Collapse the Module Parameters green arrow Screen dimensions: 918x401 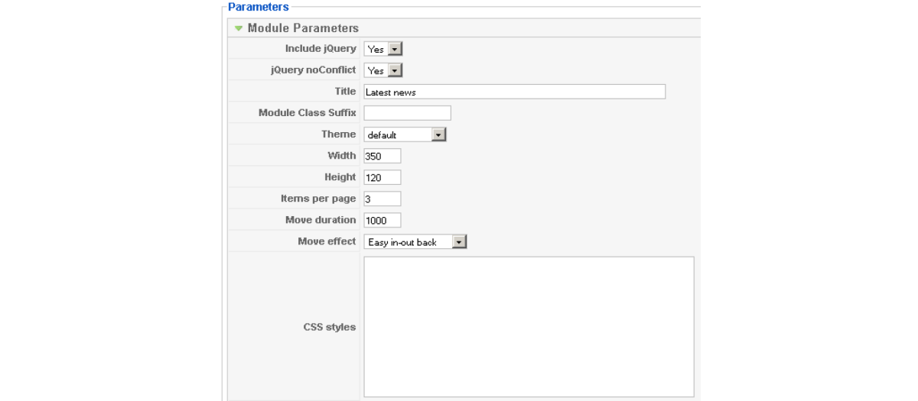pyautogui.click(x=239, y=28)
